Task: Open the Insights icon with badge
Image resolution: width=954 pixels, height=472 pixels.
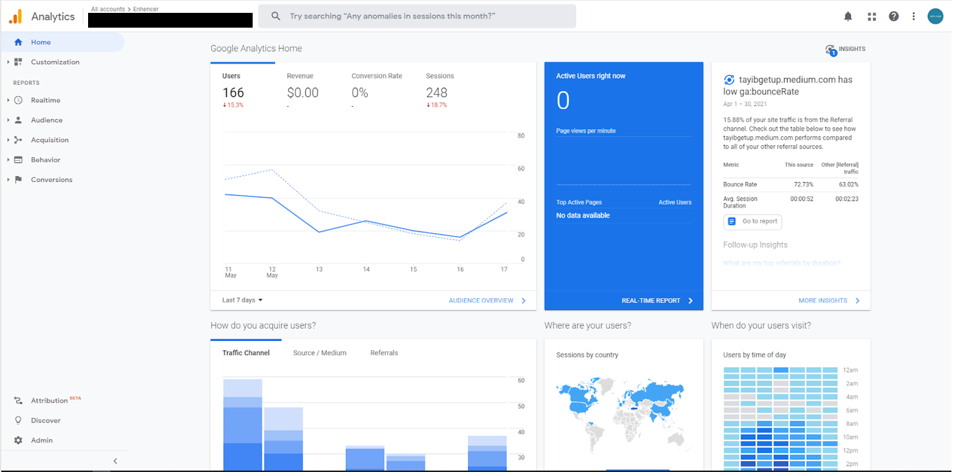Action: pyautogui.click(x=831, y=50)
